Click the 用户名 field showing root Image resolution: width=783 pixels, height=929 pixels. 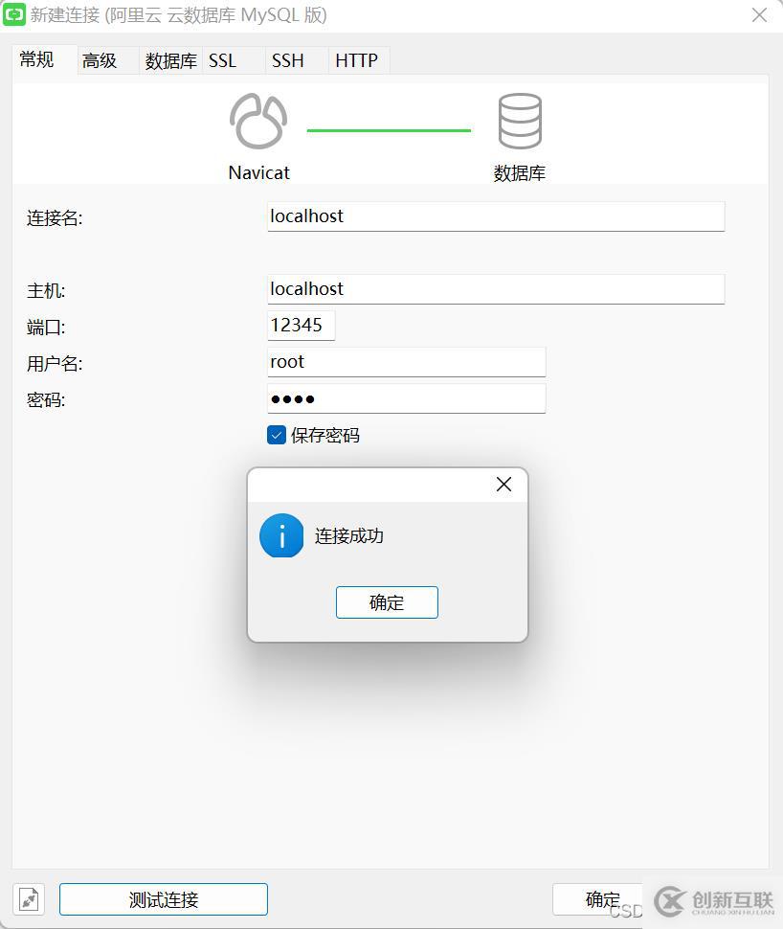(x=406, y=362)
